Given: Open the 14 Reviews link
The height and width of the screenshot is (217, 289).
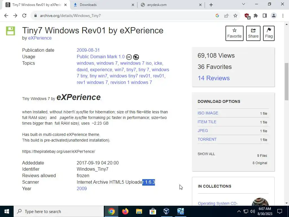Looking at the screenshot, I should point(214,78).
